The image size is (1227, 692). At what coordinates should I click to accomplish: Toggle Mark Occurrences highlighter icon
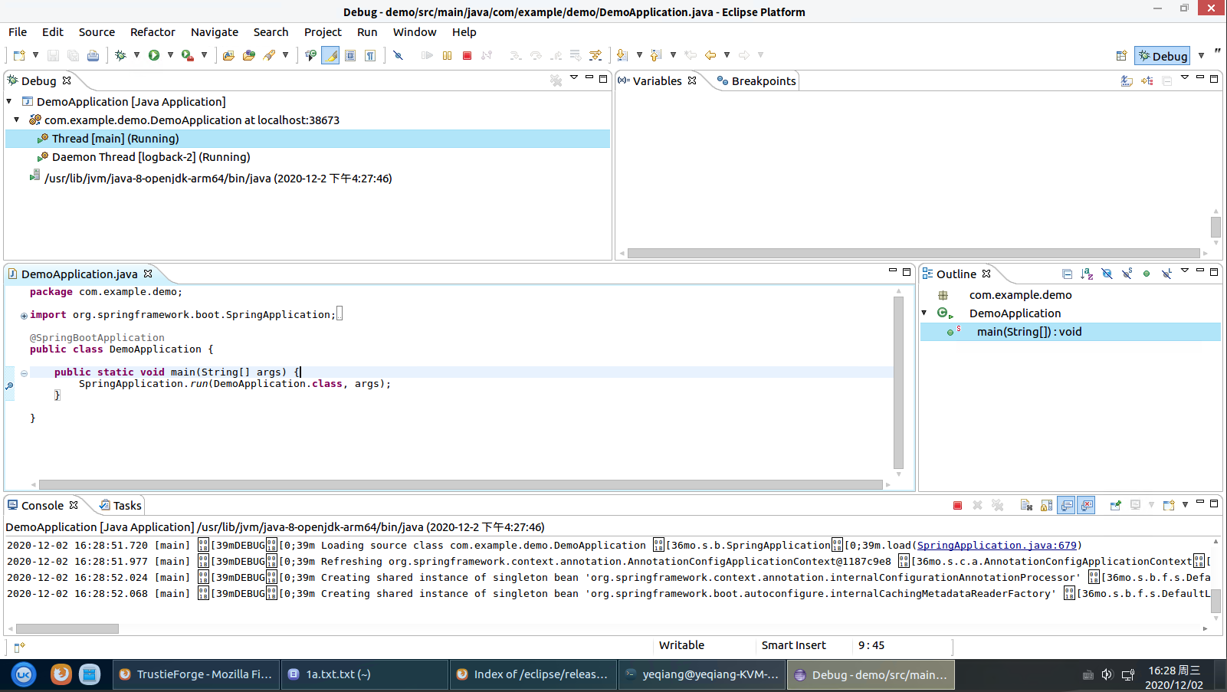tap(330, 55)
